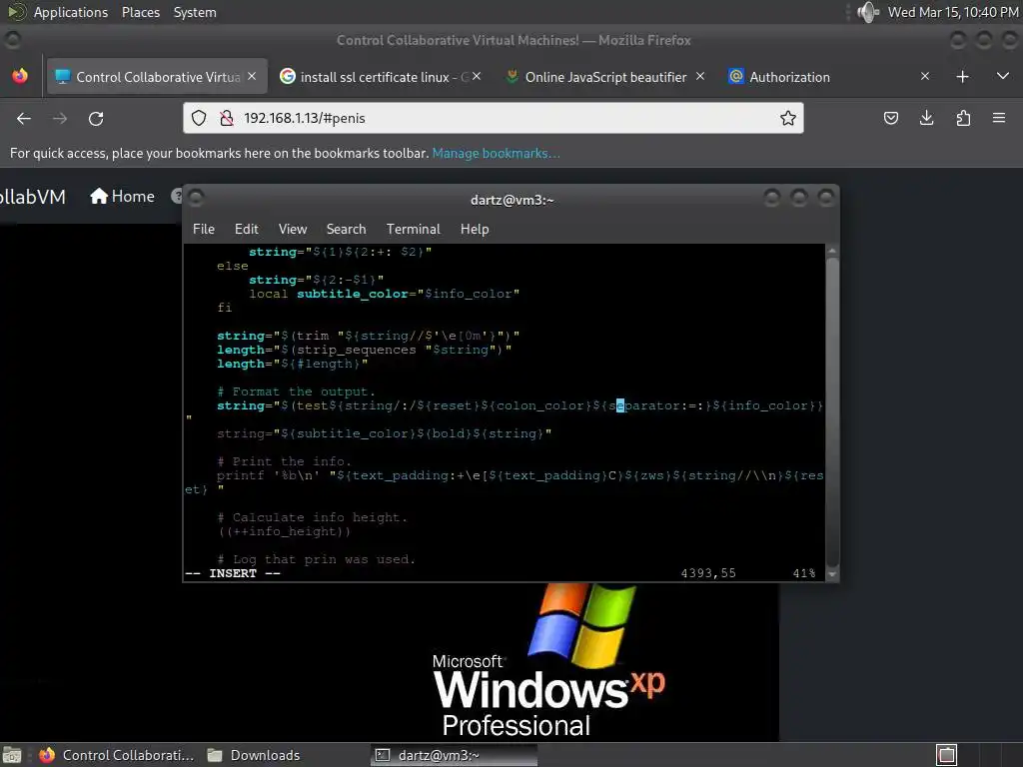Close the Control Collaborative Virtual tab
Viewport: 1023px width, 767px height.
[x=252, y=76]
